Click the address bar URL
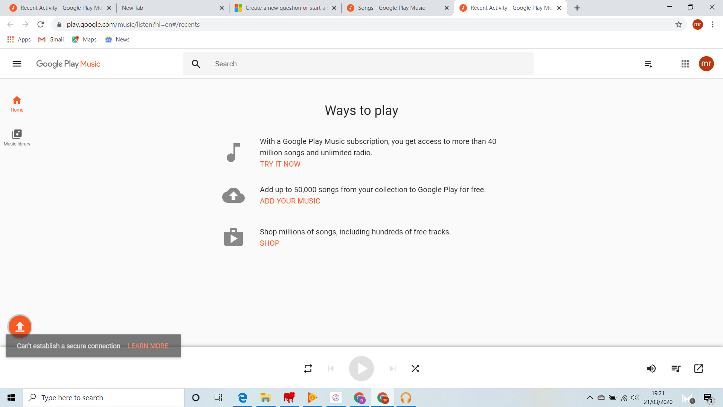Viewport: 723px width, 407px height. click(133, 24)
